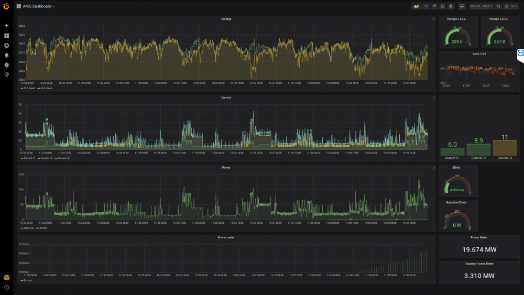Star this dashboard as favorite
This screenshot has height=295, width=524.
click(x=427, y=6)
